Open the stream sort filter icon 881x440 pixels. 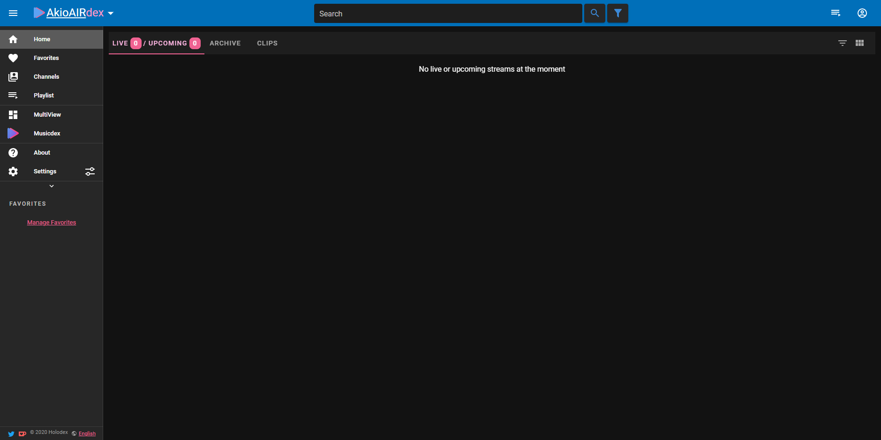(843, 43)
